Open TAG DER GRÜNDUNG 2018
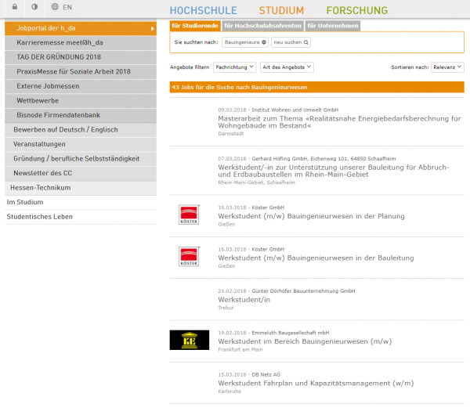 point(81,57)
